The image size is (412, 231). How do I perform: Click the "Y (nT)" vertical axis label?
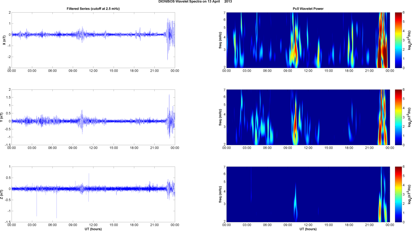click(x=2, y=117)
